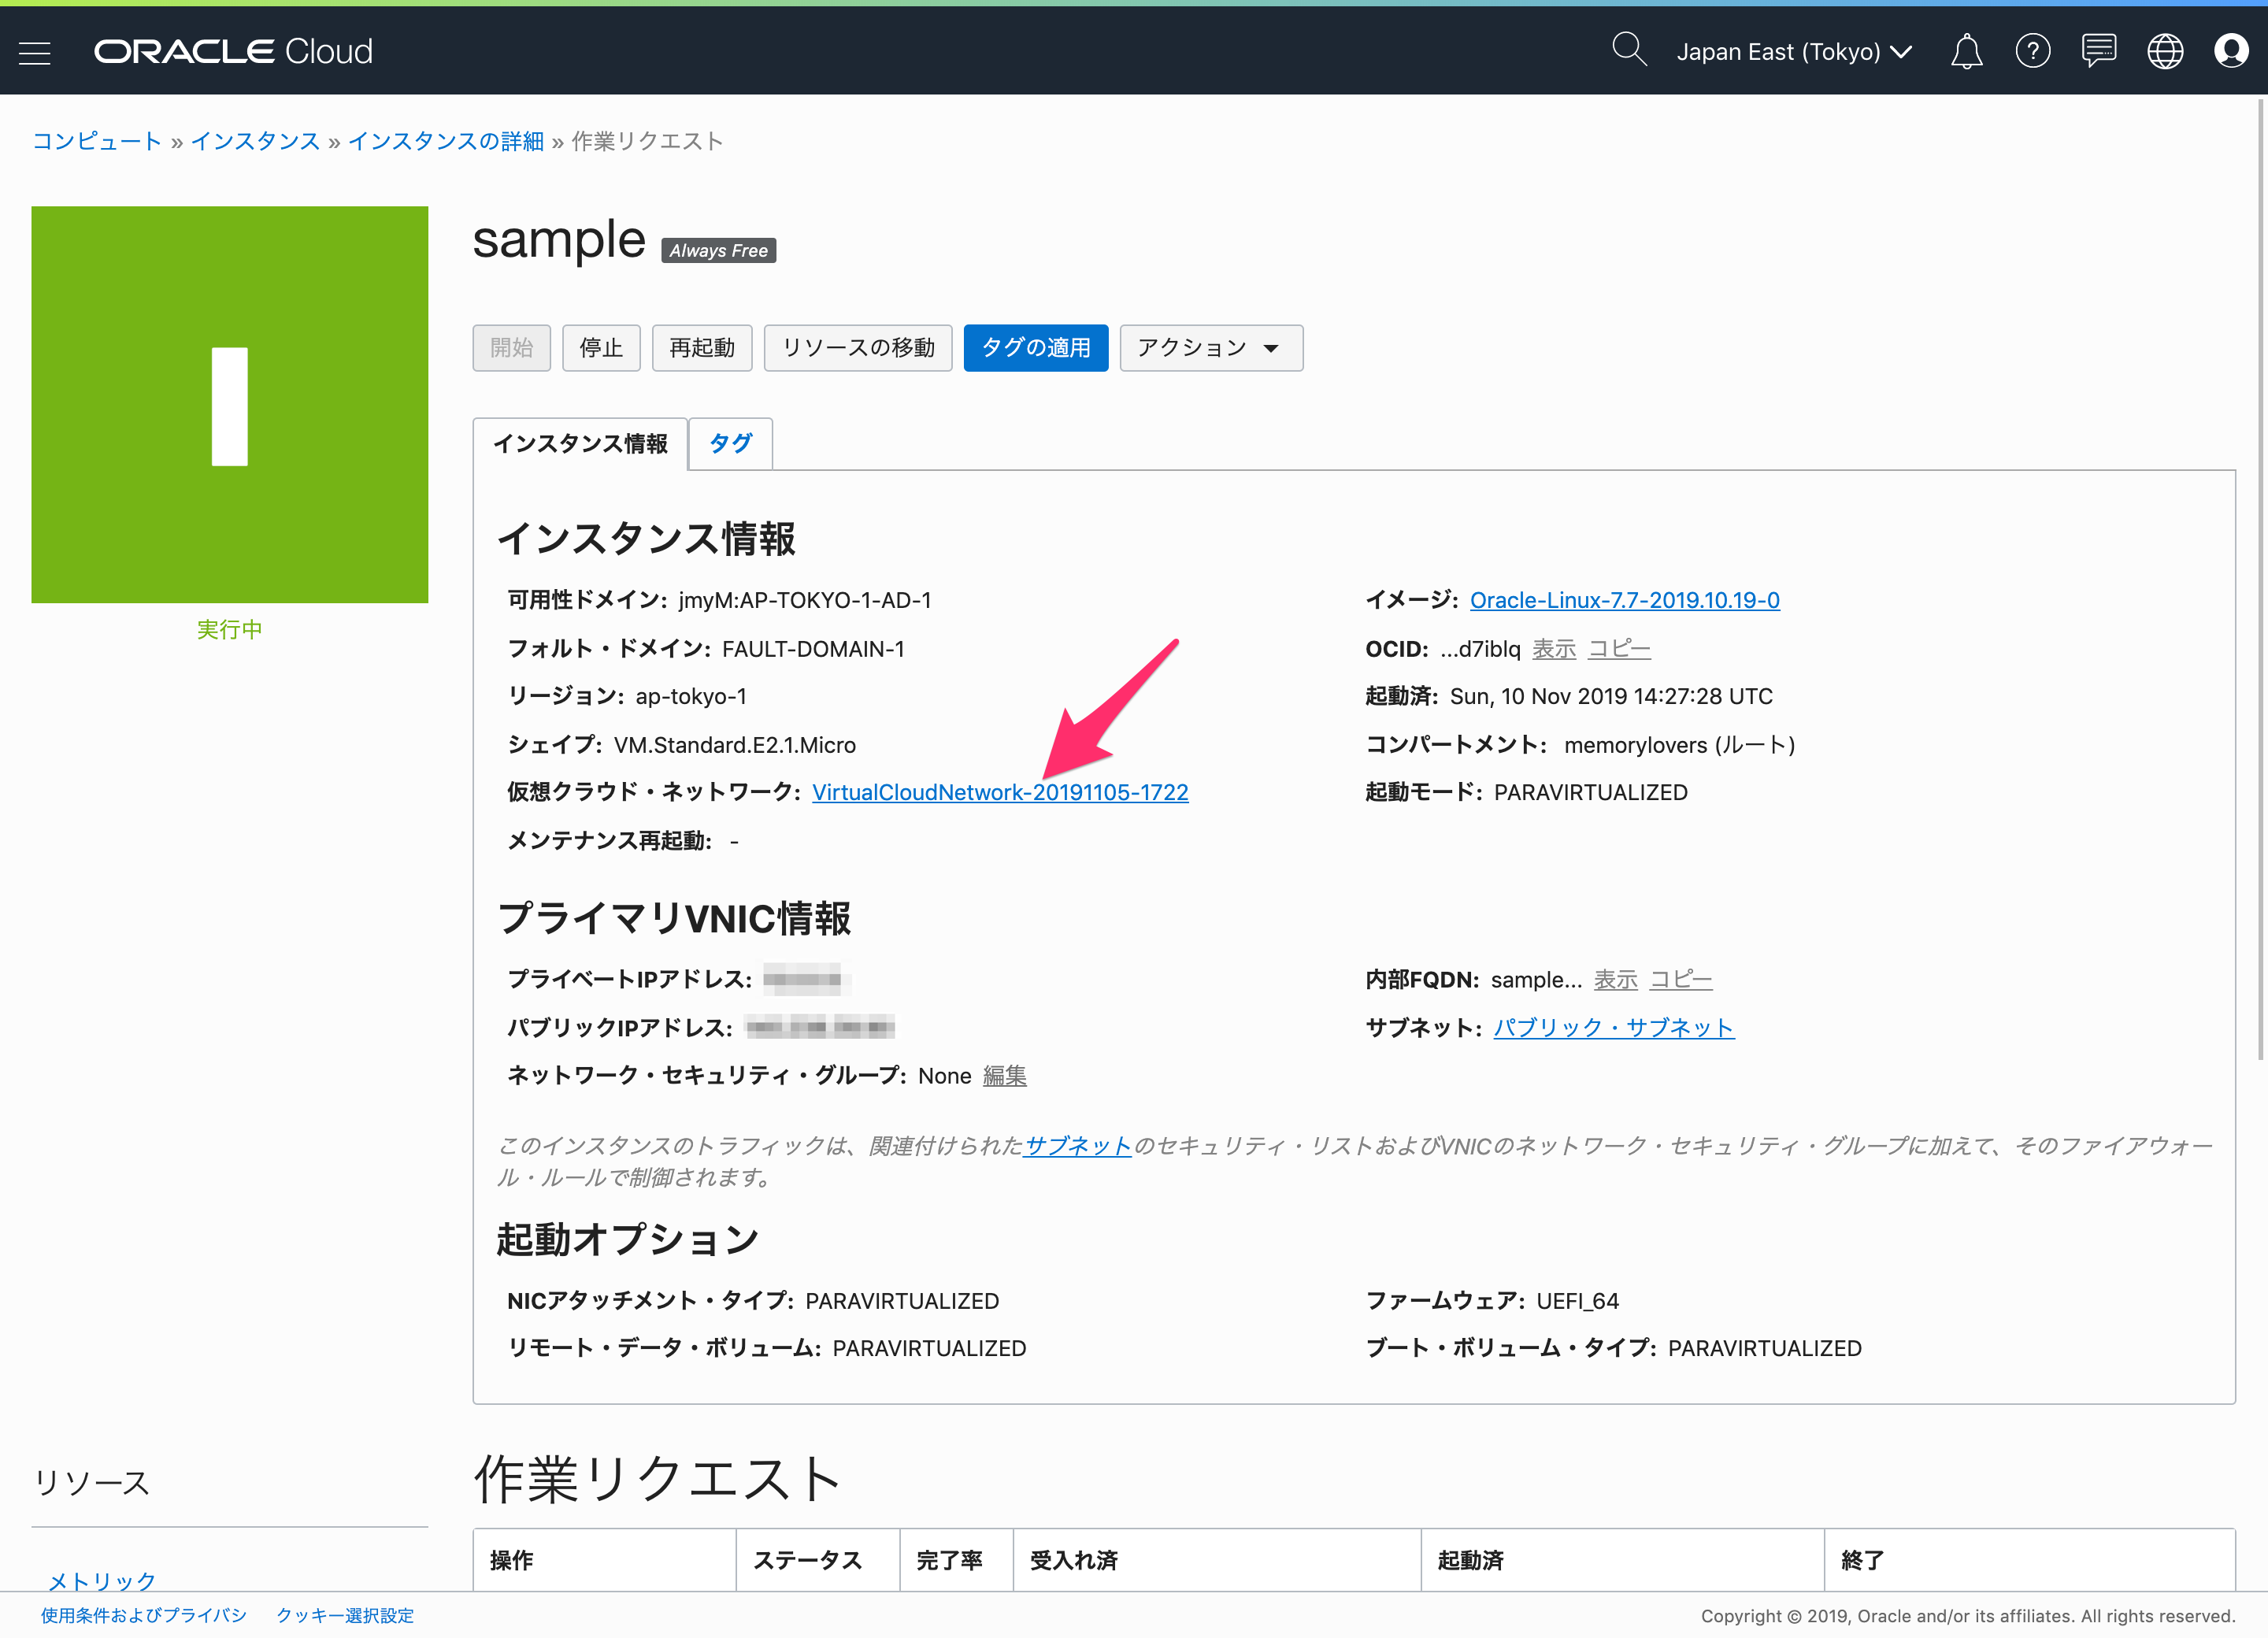Open the Oracle-Linux-7.7 image link
The width and height of the screenshot is (2268, 1638).
pos(1624,600)
